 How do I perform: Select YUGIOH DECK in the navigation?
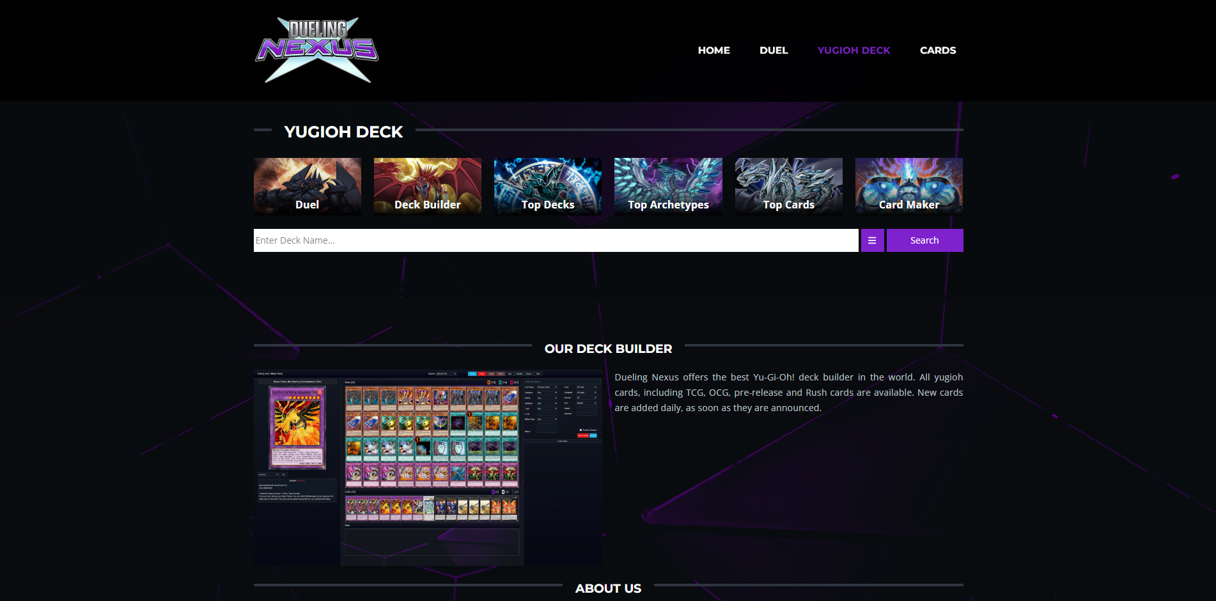[854, 50]
